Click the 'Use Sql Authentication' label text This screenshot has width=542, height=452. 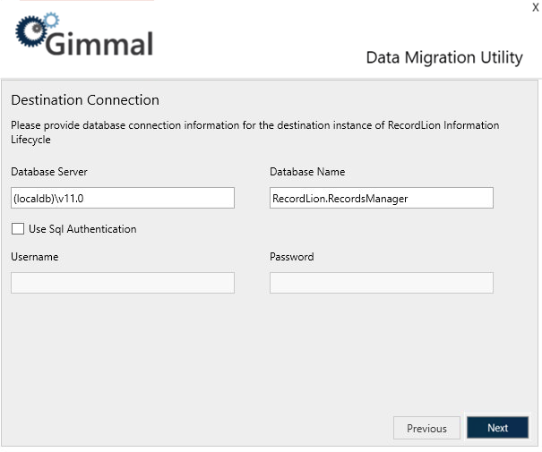click(x=82, y=229)
